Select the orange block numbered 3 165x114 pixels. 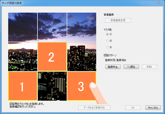(82, 86)
